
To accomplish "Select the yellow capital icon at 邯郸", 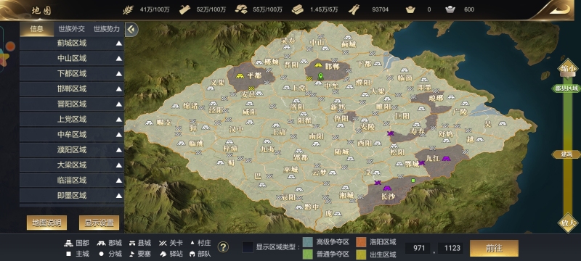I will coord(318,65).
